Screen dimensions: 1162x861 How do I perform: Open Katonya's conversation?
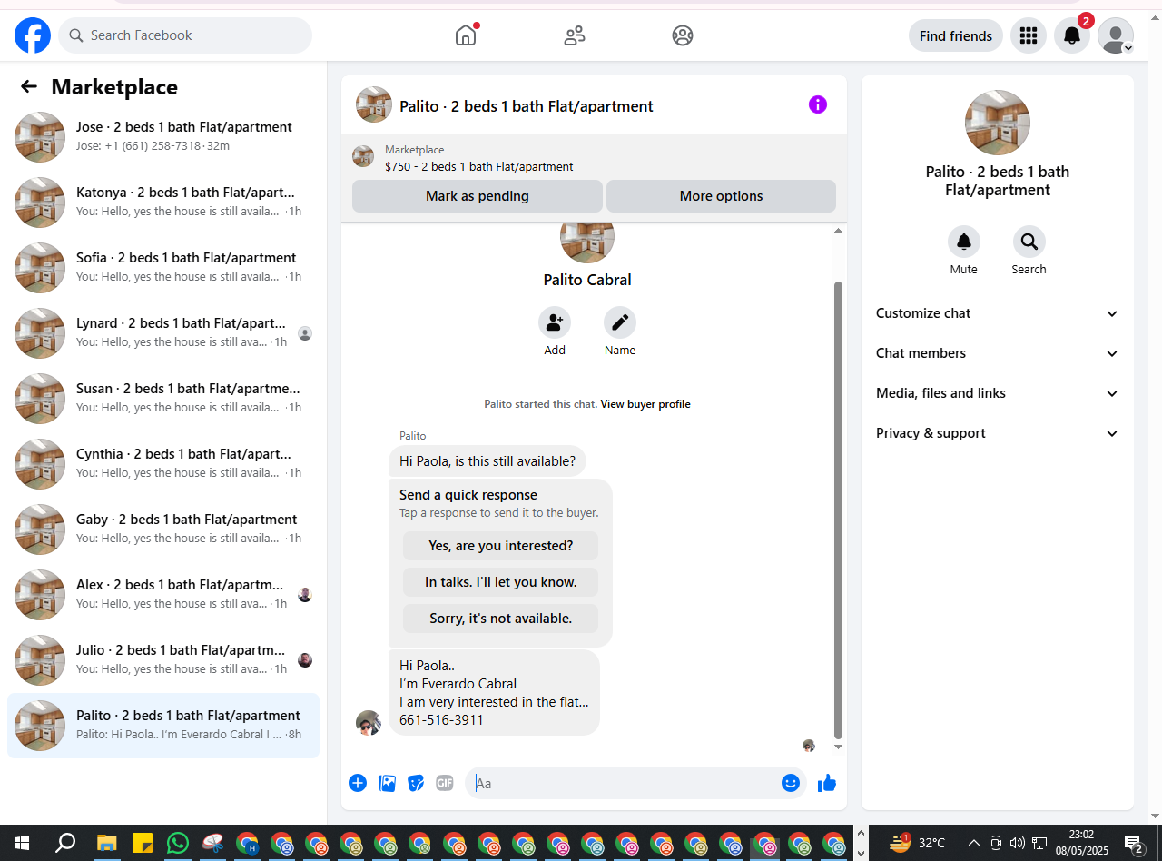point(163,202)
